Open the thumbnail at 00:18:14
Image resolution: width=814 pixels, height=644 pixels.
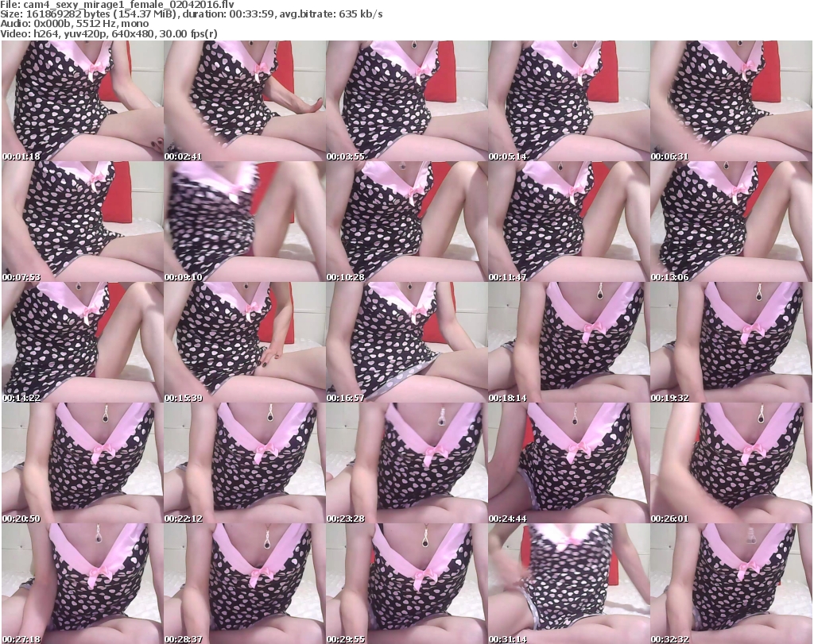point(568,343)
